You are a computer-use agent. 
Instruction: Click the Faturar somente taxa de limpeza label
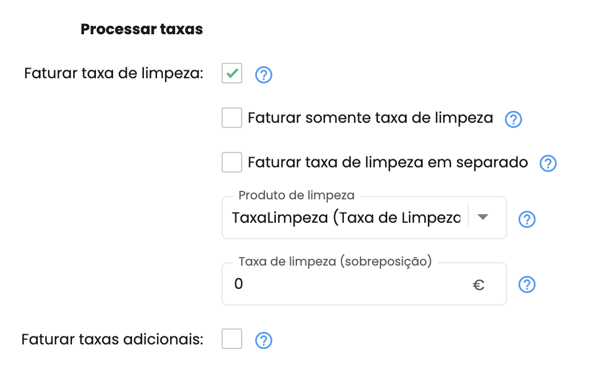(x=370, y=118)
